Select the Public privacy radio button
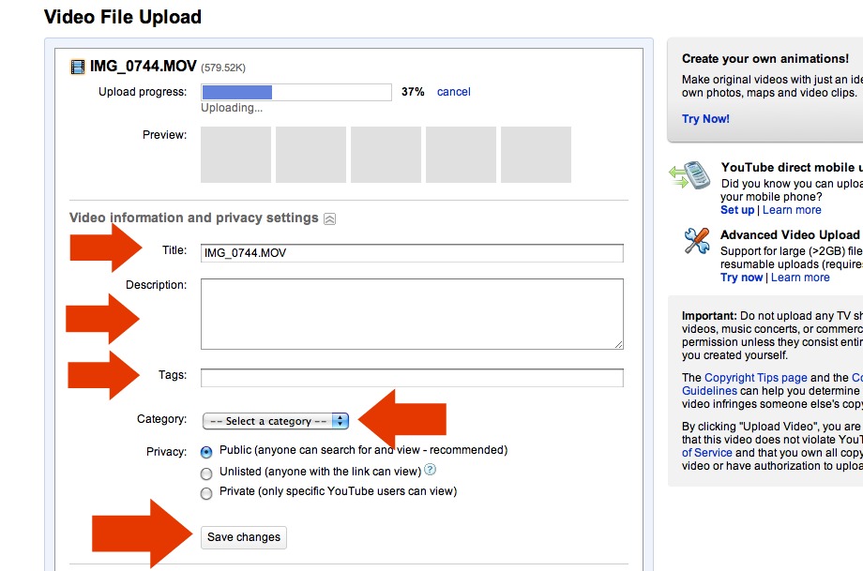Image resolution: width=863 pixels, height=571 pixels. (206, 452)
